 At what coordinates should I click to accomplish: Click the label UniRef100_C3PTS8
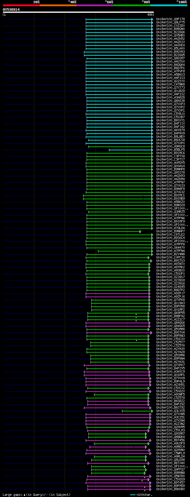click(x=170, y=156)
